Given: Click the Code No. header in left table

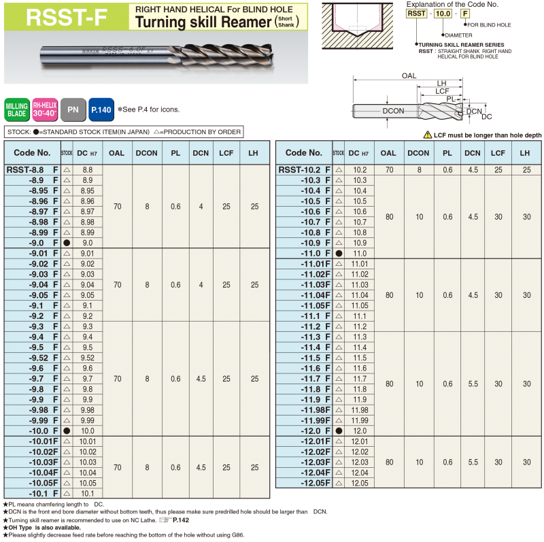Looking at the screenshot, I should tap(32, 153).
